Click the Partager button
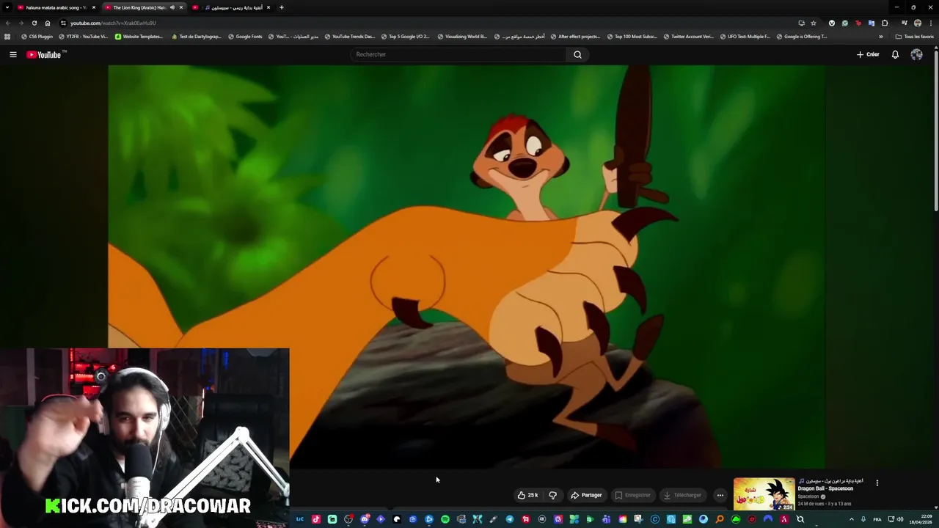The width and height of the screenshot is (939, 528). tap(587, 495)
